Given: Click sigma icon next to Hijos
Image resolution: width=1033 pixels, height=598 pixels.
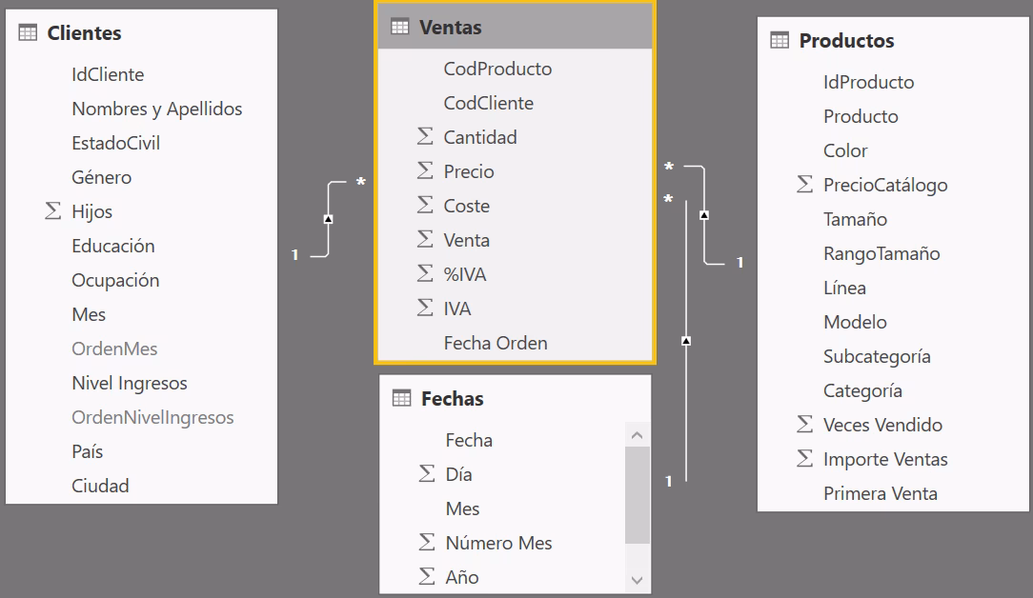Looking at the screenshot, I should click(x=53, y=210).
